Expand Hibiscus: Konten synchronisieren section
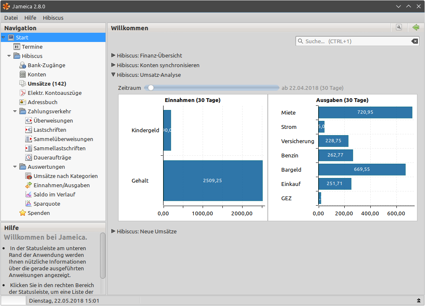425x306 pixels. coord(114,65)
